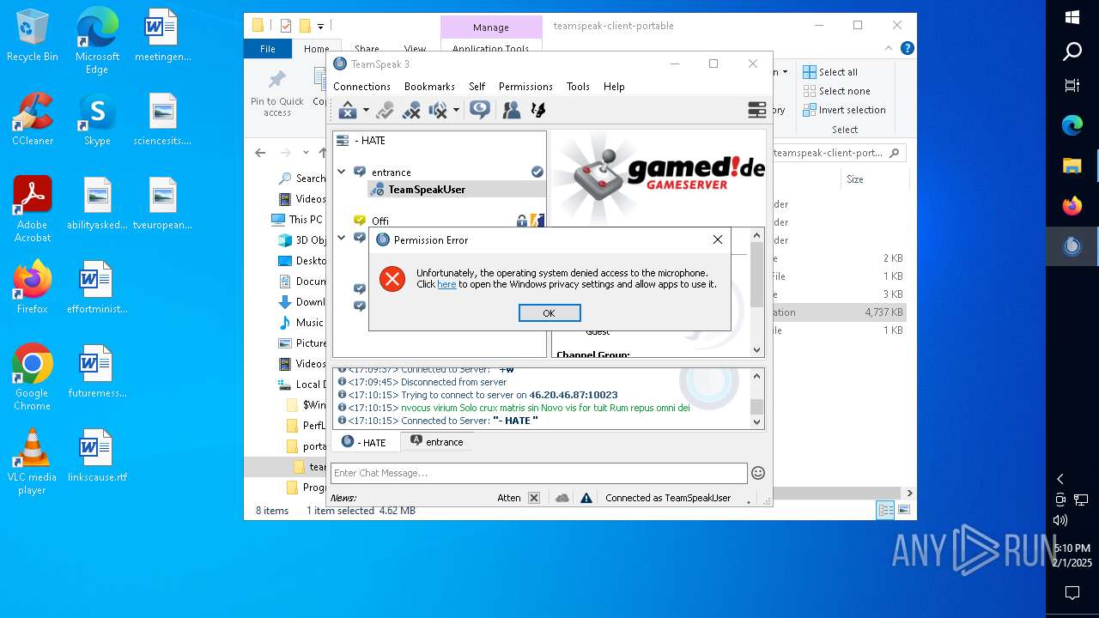This screenshot has width=1099, height=618.
Task: Open the Tools menu
Action: coord(578,87)
